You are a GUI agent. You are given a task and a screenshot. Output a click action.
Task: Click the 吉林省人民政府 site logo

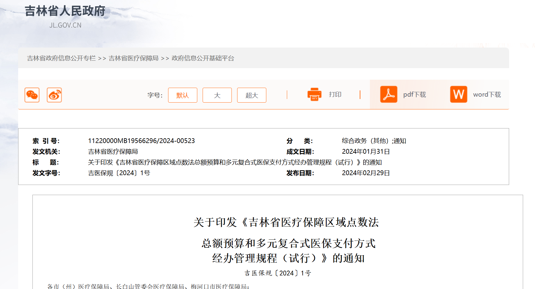pyautogui.click(x=65, y=11)
